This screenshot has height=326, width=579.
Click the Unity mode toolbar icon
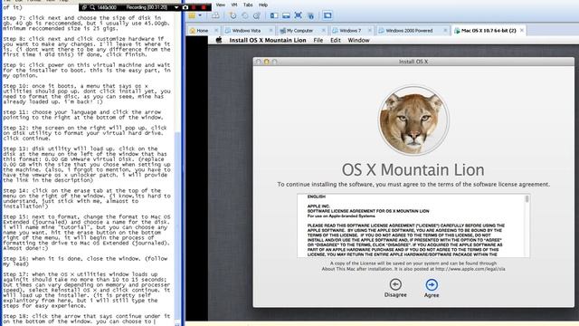coord(310,15)
